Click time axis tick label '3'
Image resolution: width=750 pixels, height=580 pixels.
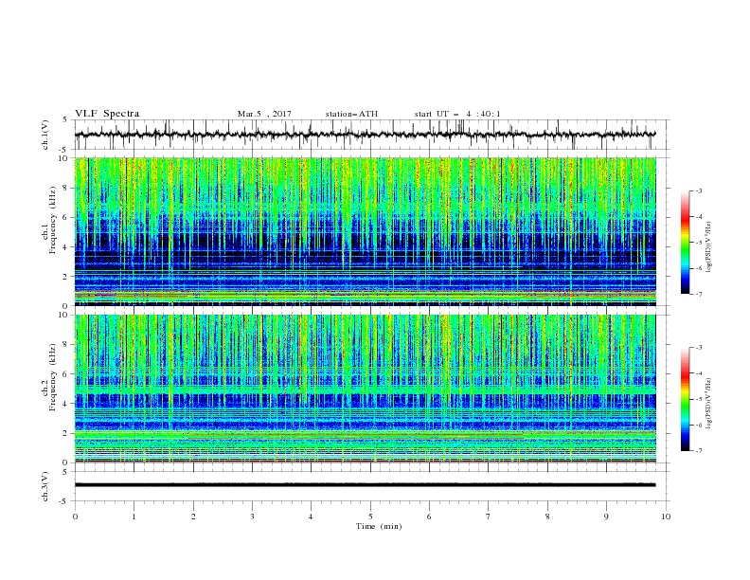(x=252, y=517)
